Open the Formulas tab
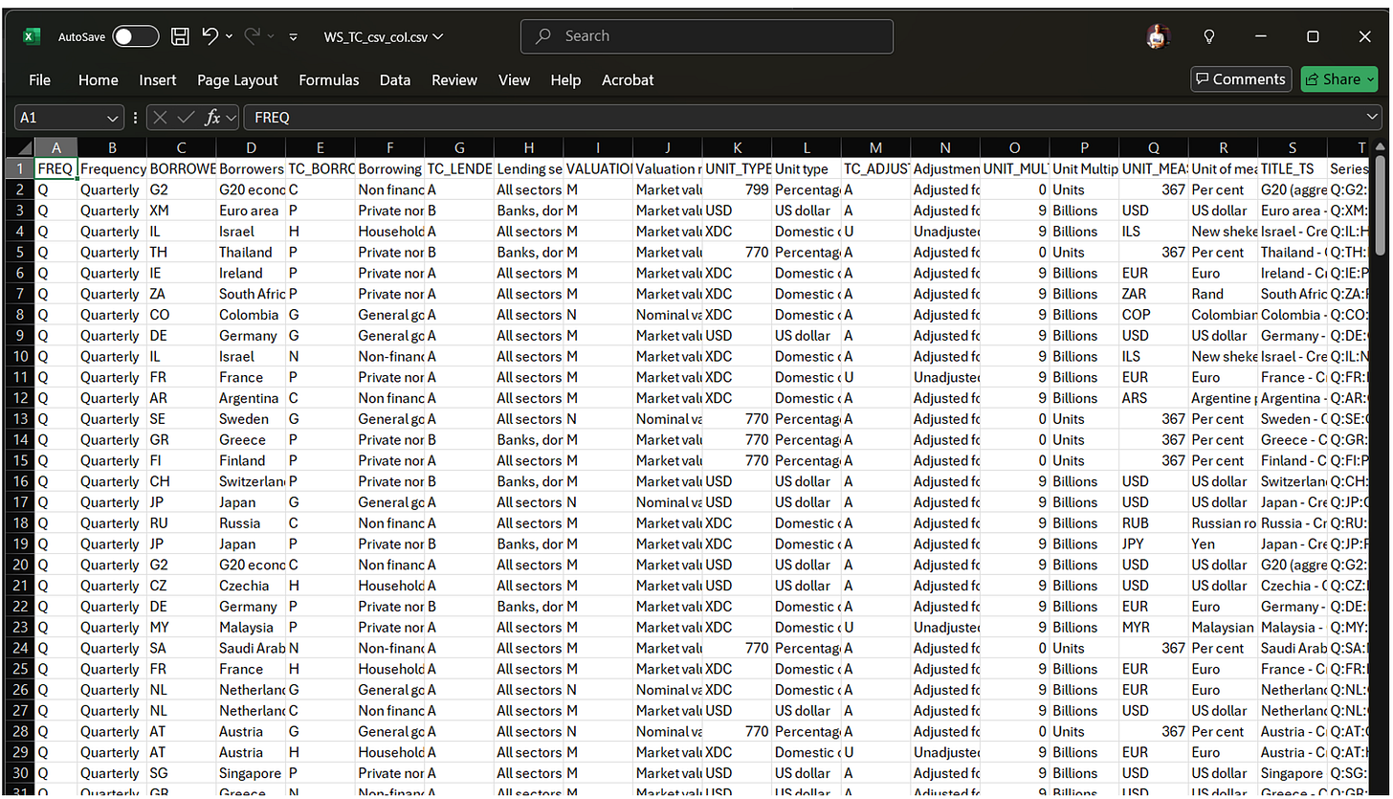This screenshot has height=799, width=1393. pyautogui.click(x=328, y=80)
